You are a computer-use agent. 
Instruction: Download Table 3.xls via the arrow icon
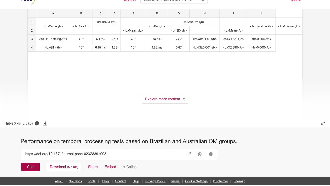point(45,123)
